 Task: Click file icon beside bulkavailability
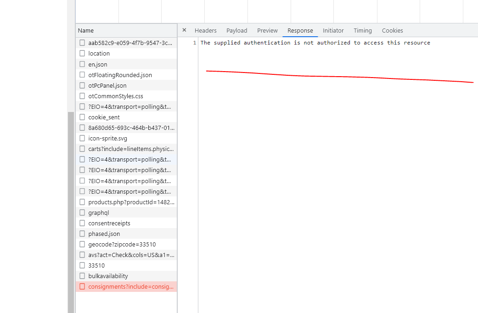coord(82,276)
